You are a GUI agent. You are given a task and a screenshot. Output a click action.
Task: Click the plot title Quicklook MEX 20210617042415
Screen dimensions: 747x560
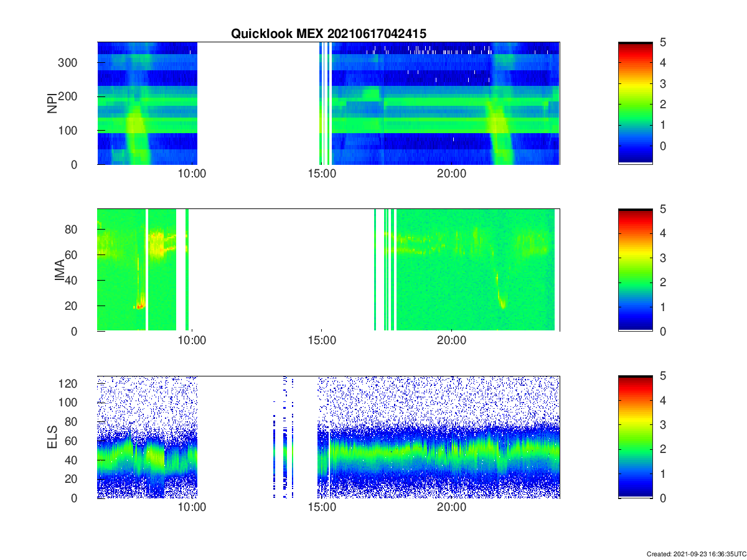[329, 34]
